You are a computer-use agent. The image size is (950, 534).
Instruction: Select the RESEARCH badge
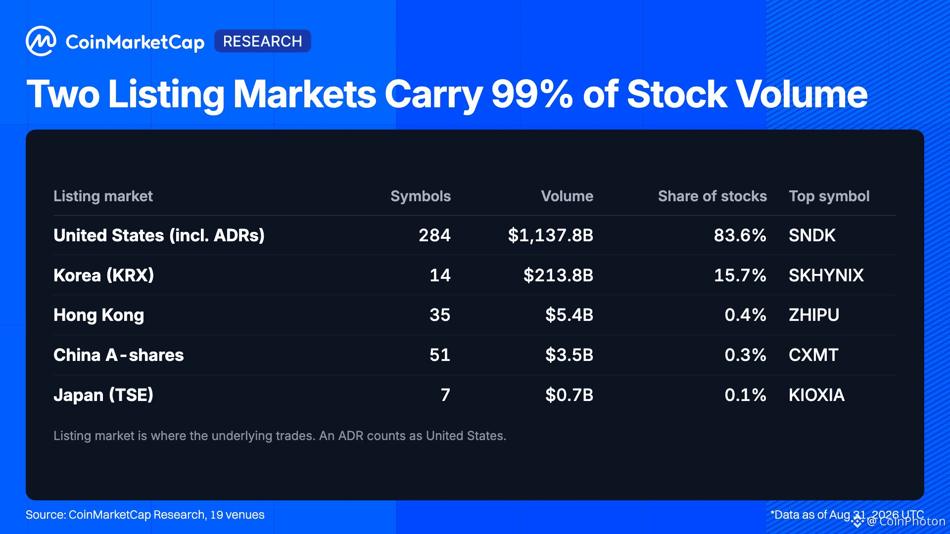(262, 41)
